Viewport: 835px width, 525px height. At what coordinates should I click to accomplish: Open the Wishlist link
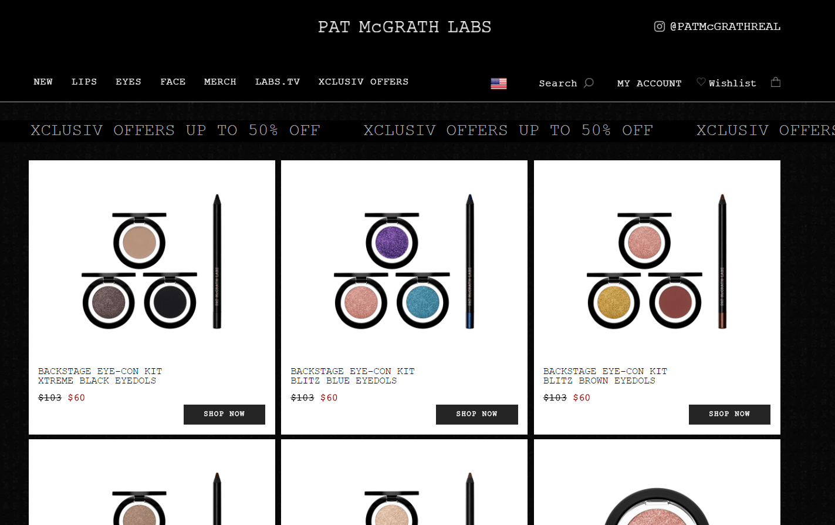coord(732,83)
